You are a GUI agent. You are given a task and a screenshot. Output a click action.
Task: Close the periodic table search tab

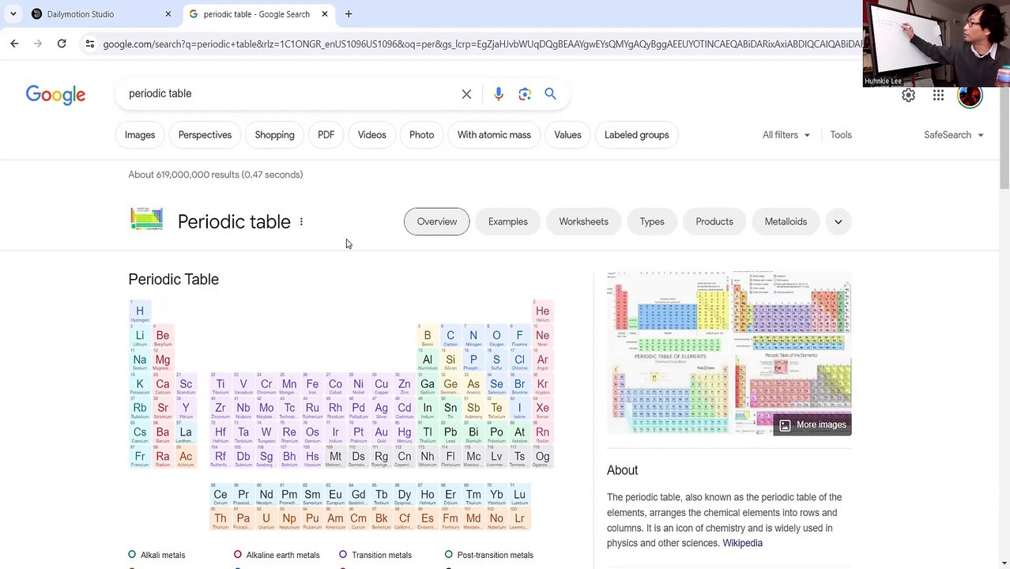[x=325, y=13]
